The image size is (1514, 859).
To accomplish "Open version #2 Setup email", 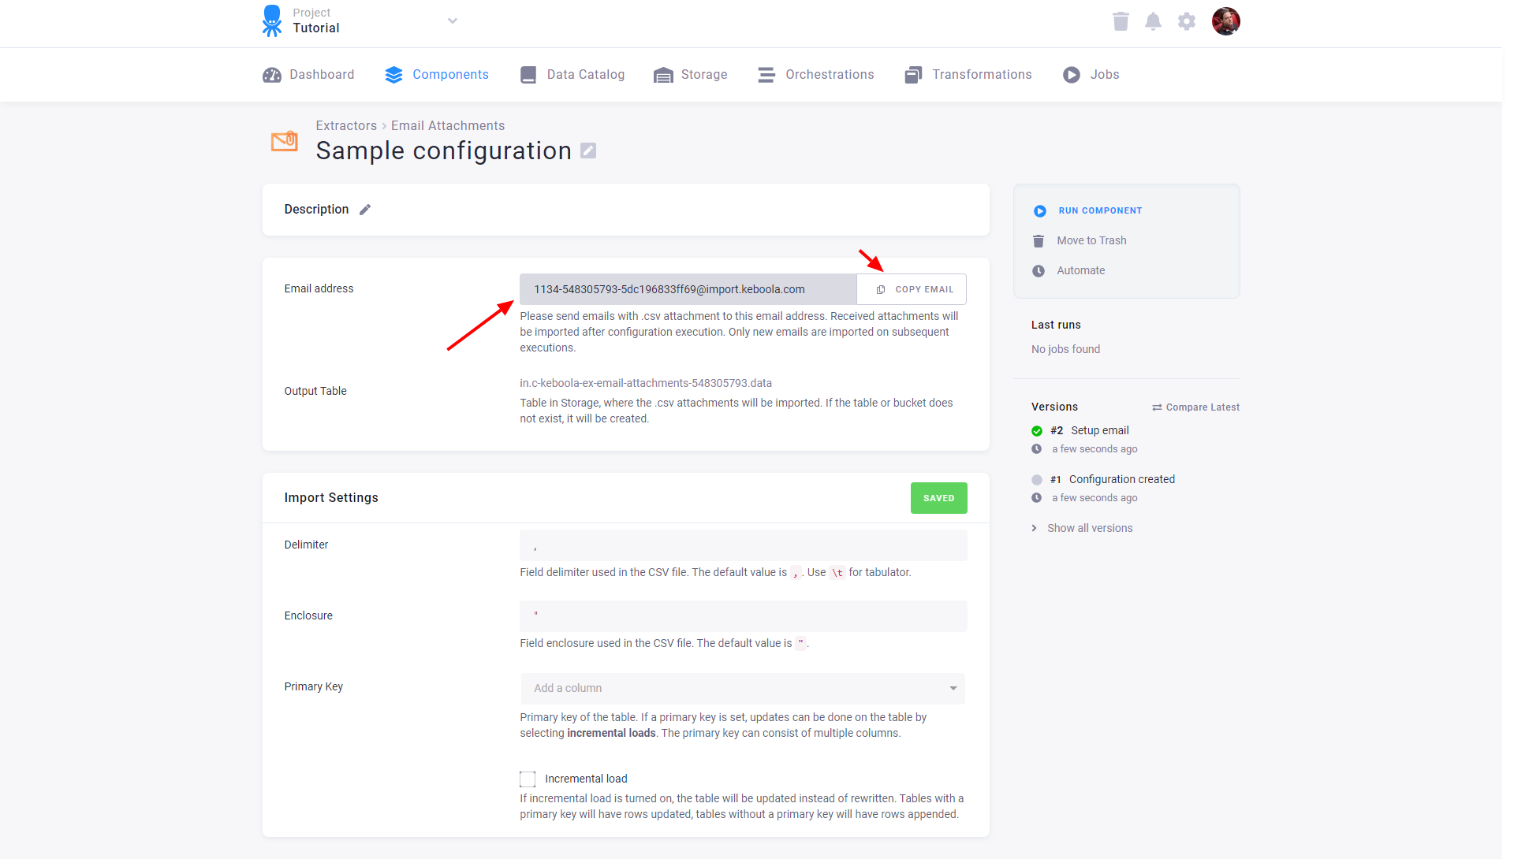I will coord(1090,430).
